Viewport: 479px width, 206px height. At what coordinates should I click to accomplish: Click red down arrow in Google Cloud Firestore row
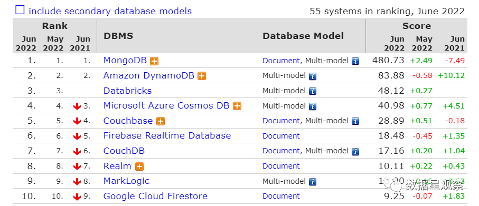click(x=77, y=197)
